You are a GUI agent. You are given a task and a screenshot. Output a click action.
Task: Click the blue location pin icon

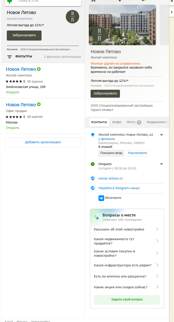pyautogui.click(x=93, y=135)
